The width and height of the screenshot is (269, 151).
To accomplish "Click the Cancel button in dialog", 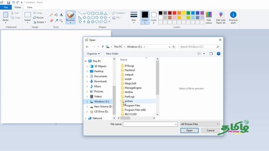I will click(211, 130).
